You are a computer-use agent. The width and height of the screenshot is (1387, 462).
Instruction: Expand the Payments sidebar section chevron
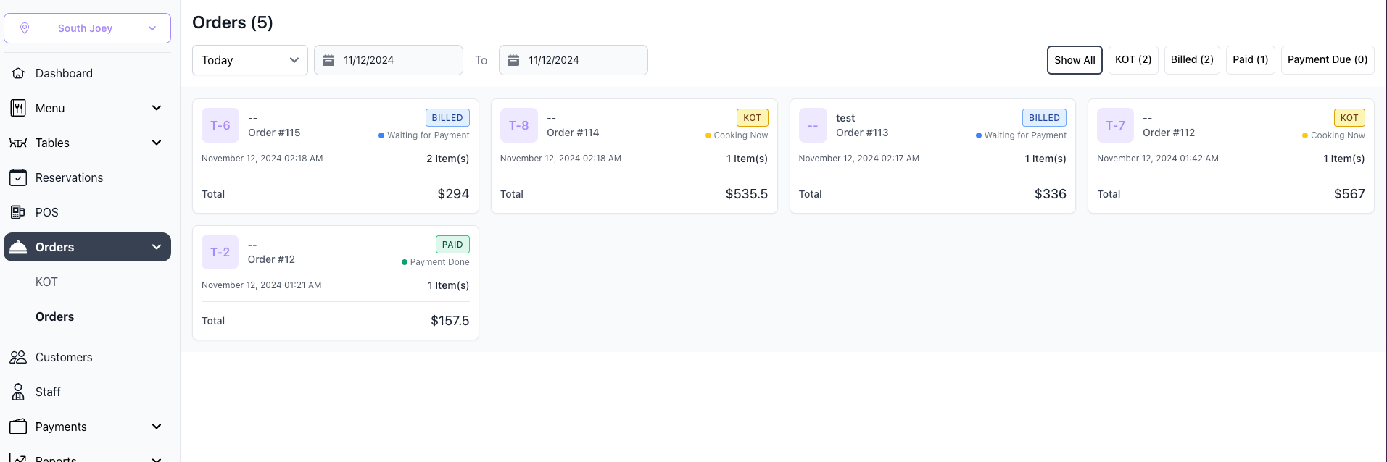coord(157,427)
